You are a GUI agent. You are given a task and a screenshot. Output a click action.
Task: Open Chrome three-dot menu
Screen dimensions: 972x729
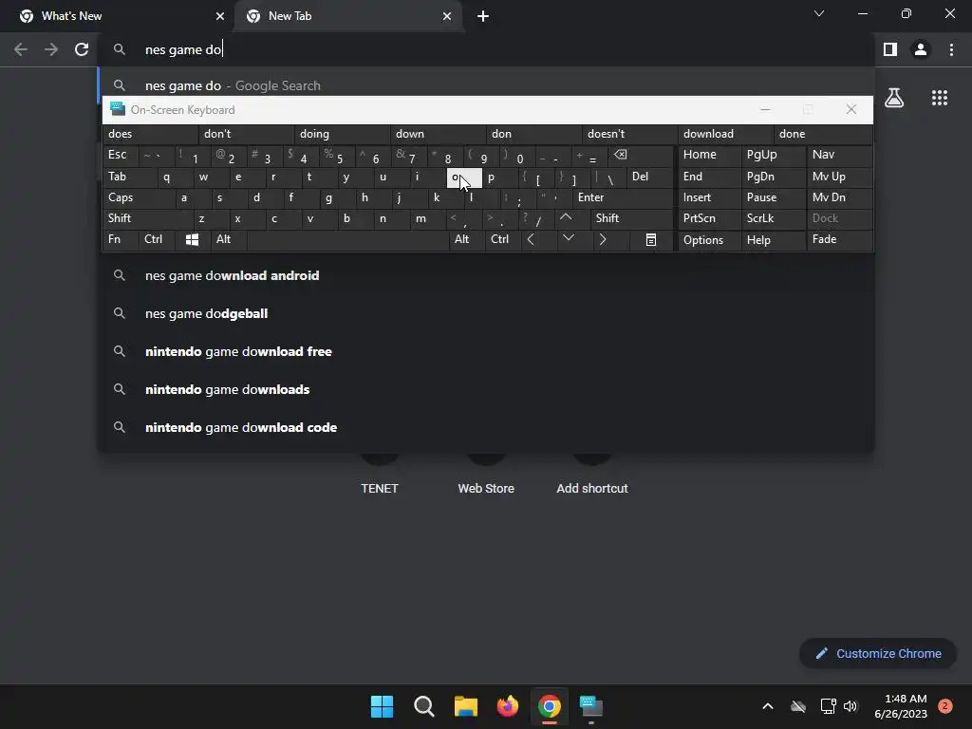point(951,49)
